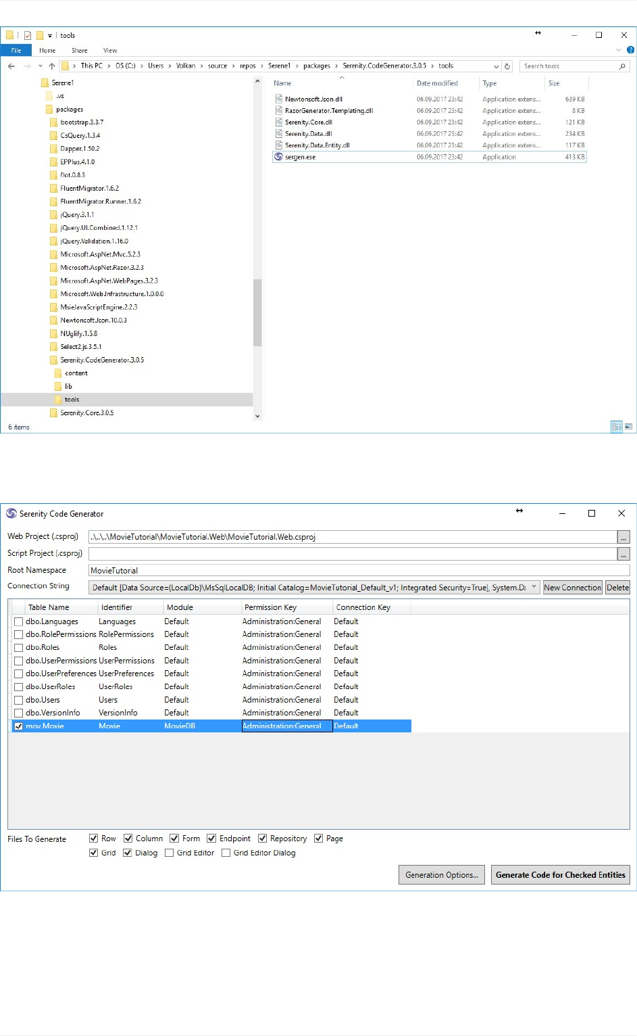Viewport: 637px width, 1036px height.
Task: Check the dbo.Roles table checkbox
Action: coord(19,648)
